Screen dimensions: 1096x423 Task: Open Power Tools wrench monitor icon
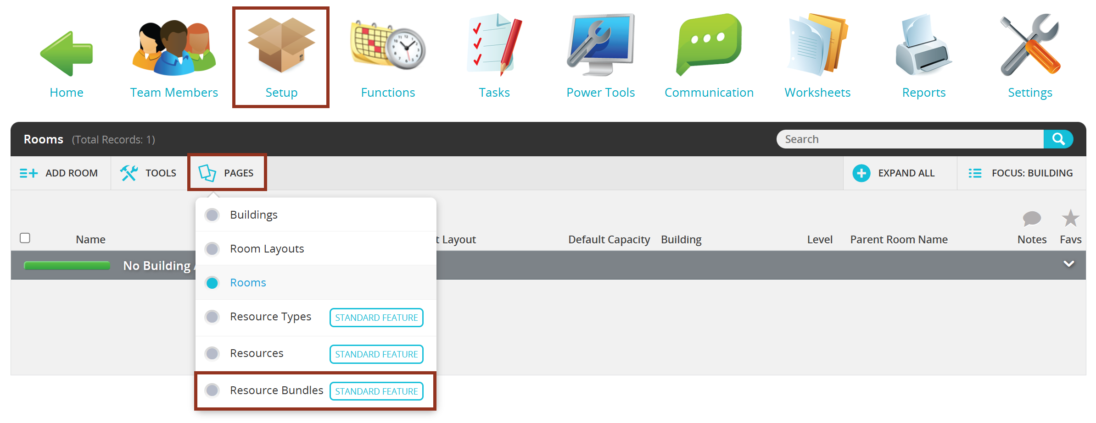tap(600, 44)
